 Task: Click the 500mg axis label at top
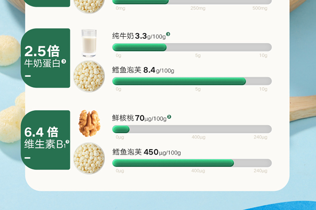point(260,8)
